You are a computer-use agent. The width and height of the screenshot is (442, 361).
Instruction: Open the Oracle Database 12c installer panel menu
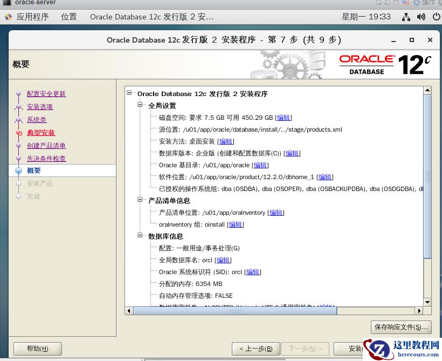(151, 17)
